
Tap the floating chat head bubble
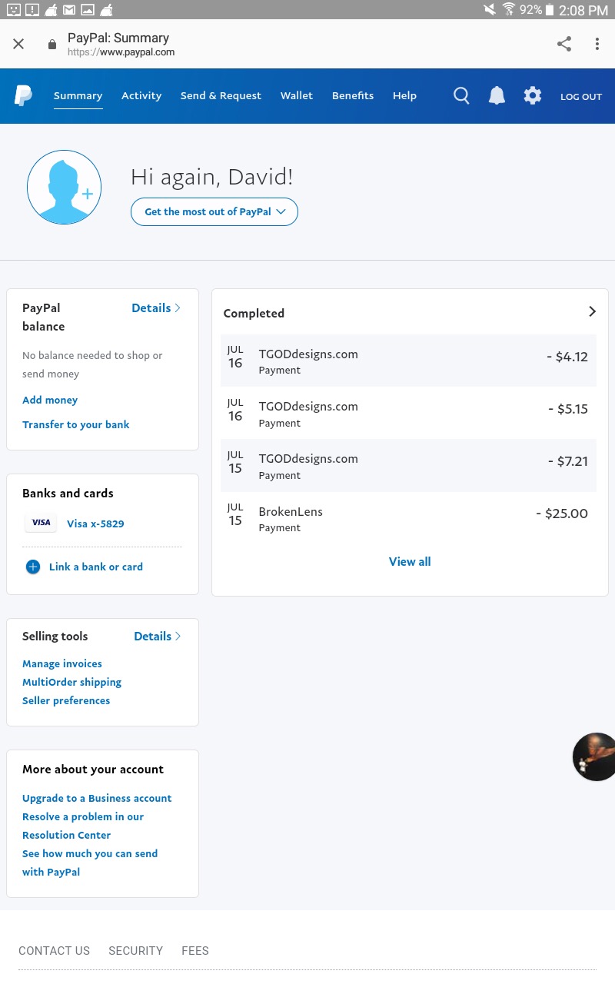594,757
